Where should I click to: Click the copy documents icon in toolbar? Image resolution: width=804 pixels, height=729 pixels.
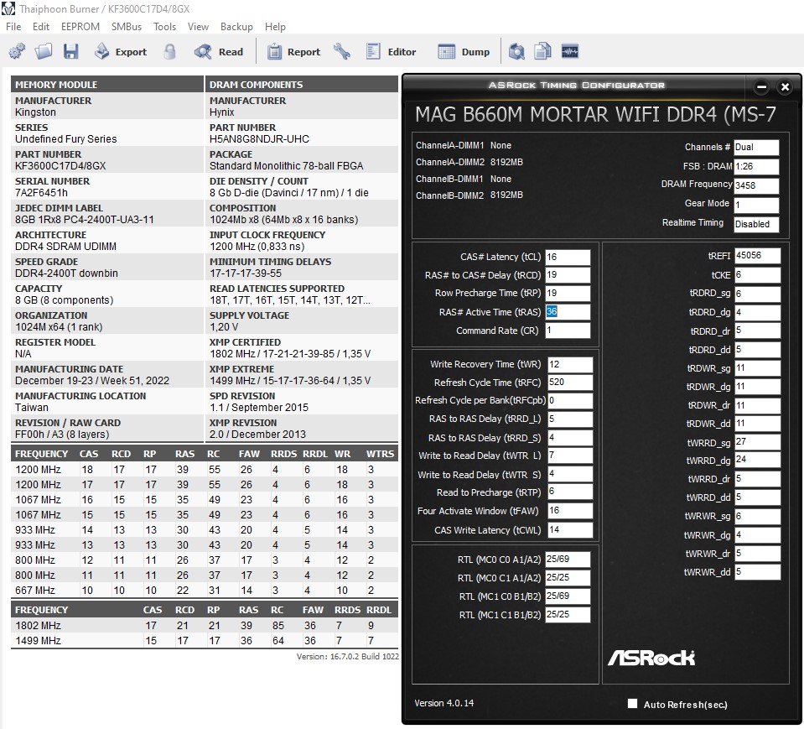pyautogui.click(x=542, y=51)
